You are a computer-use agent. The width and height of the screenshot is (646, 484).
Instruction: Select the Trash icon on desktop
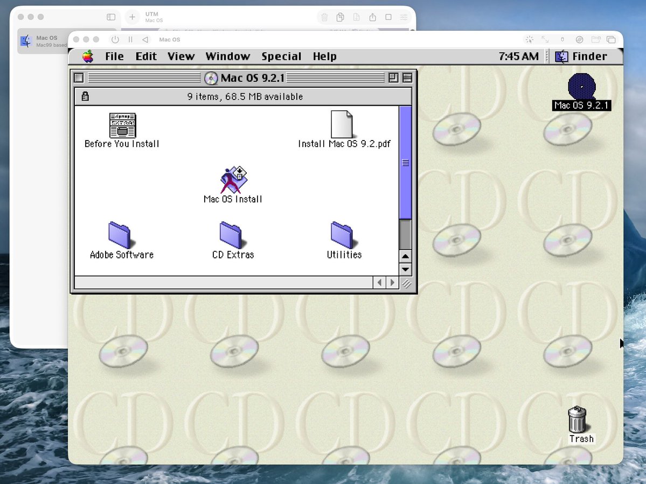581,425
